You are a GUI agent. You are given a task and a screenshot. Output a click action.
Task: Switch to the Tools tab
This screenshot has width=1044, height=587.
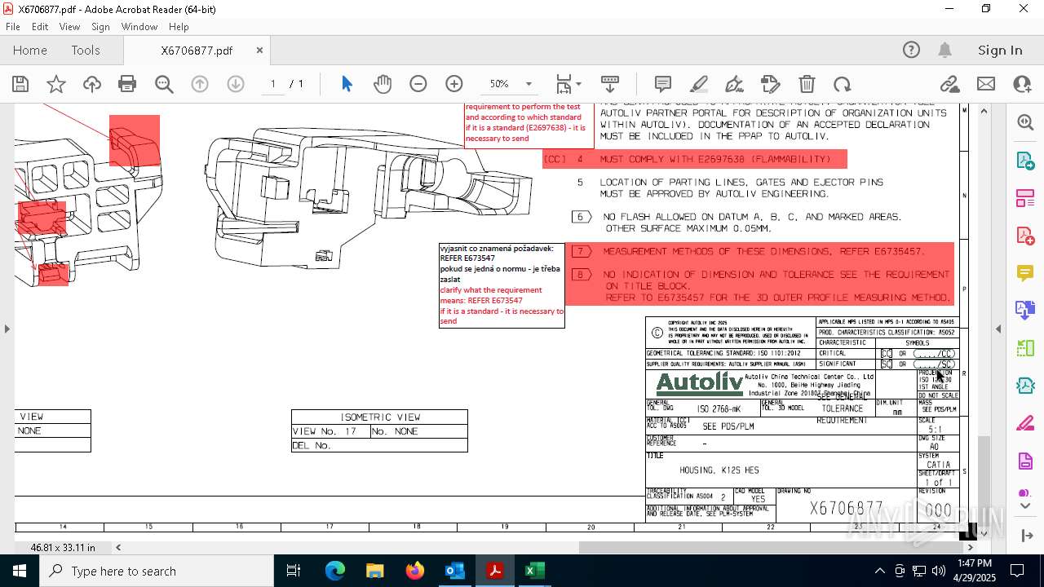tap(86, 51)
